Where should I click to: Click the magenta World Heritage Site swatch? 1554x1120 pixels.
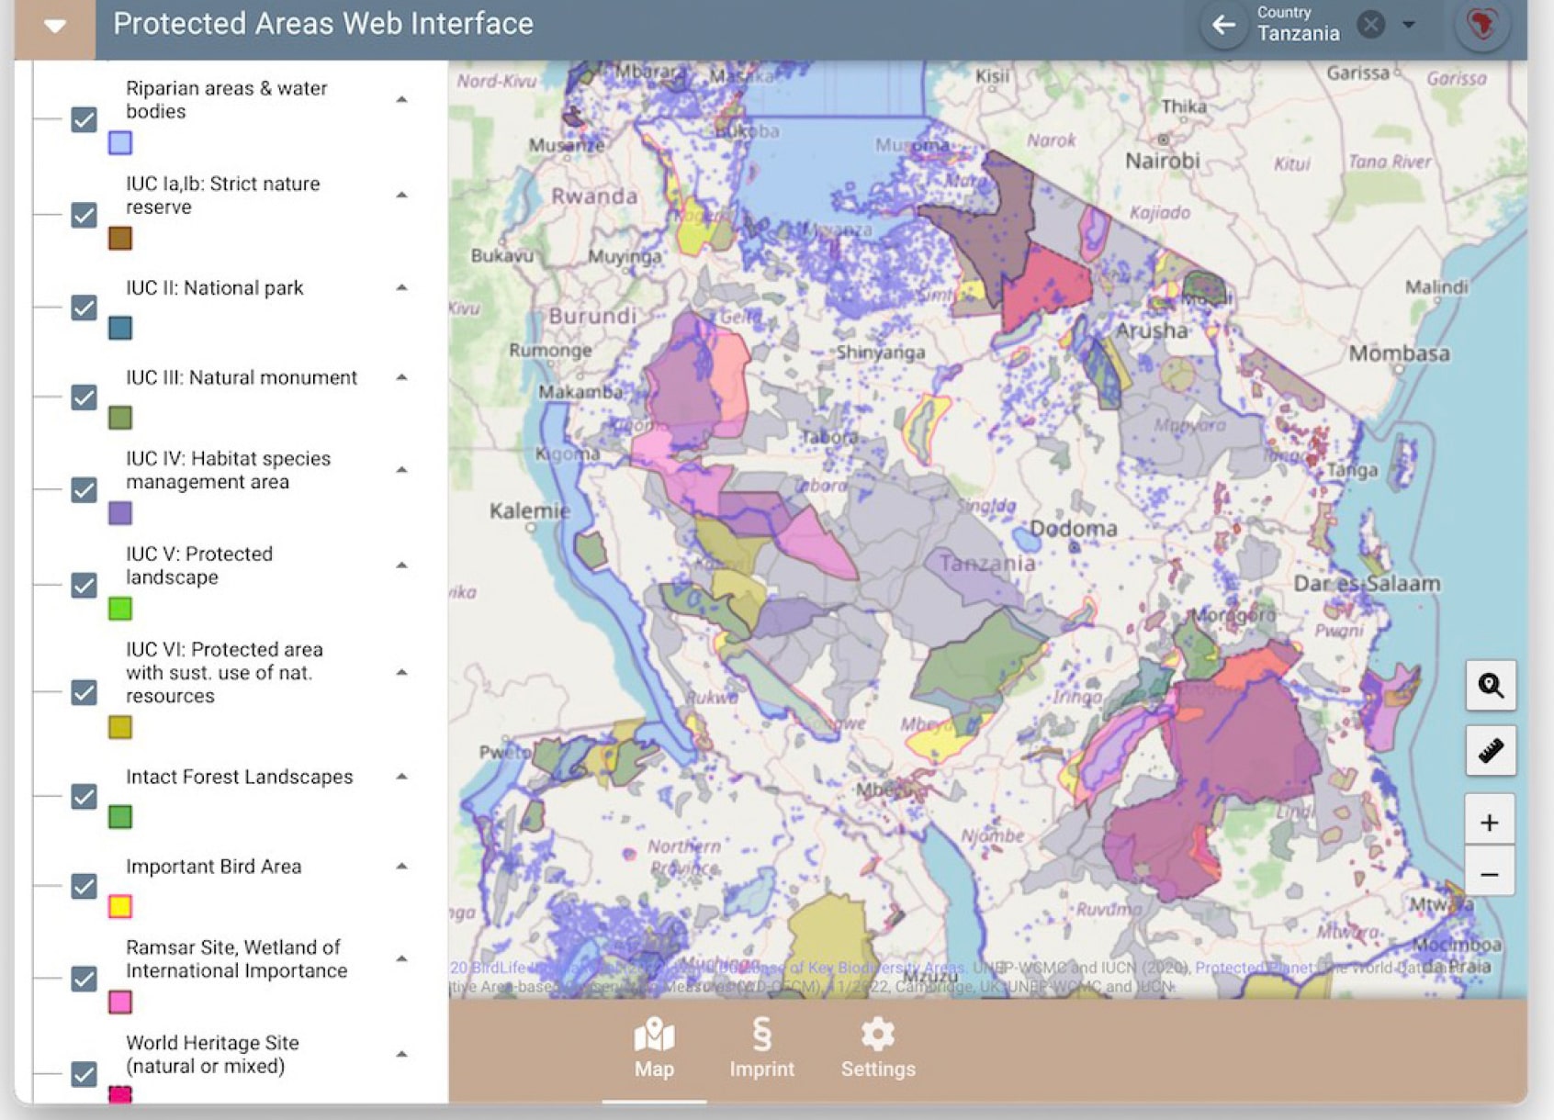120,1094
